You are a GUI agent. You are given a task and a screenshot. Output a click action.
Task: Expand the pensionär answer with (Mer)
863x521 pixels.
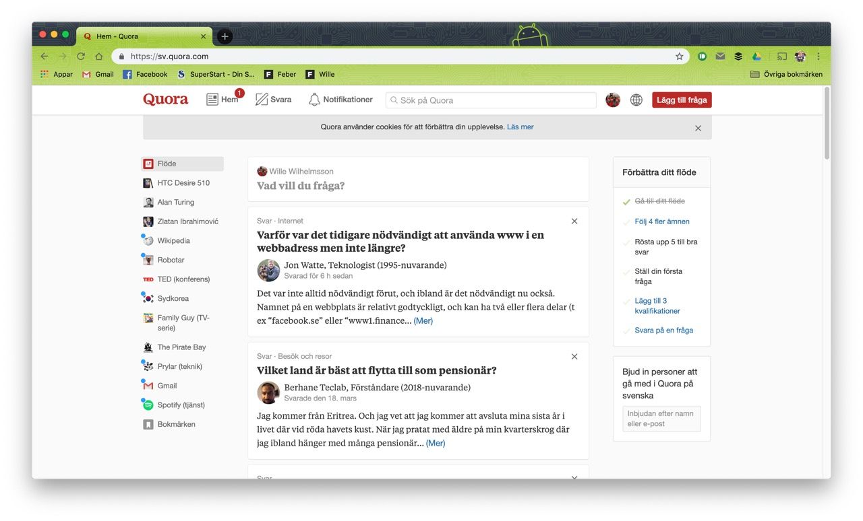[435, 443]
